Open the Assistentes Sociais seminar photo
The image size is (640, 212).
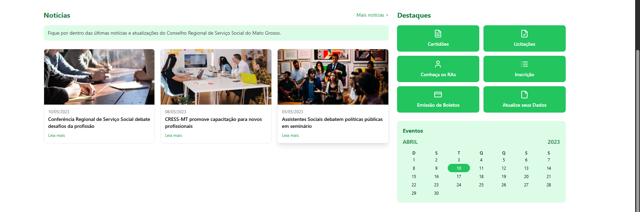(333, 77)
